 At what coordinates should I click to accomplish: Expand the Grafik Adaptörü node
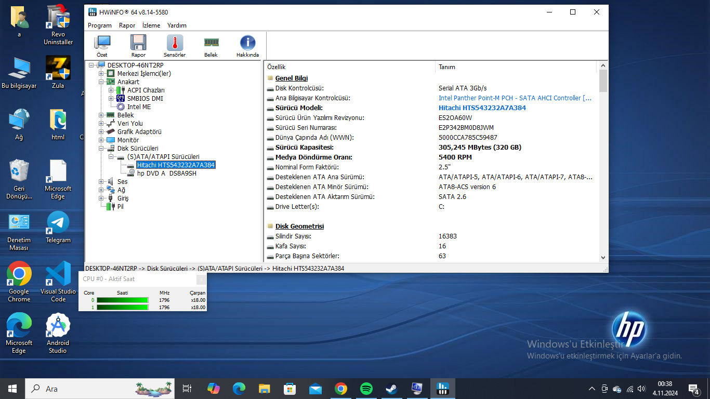101,132
